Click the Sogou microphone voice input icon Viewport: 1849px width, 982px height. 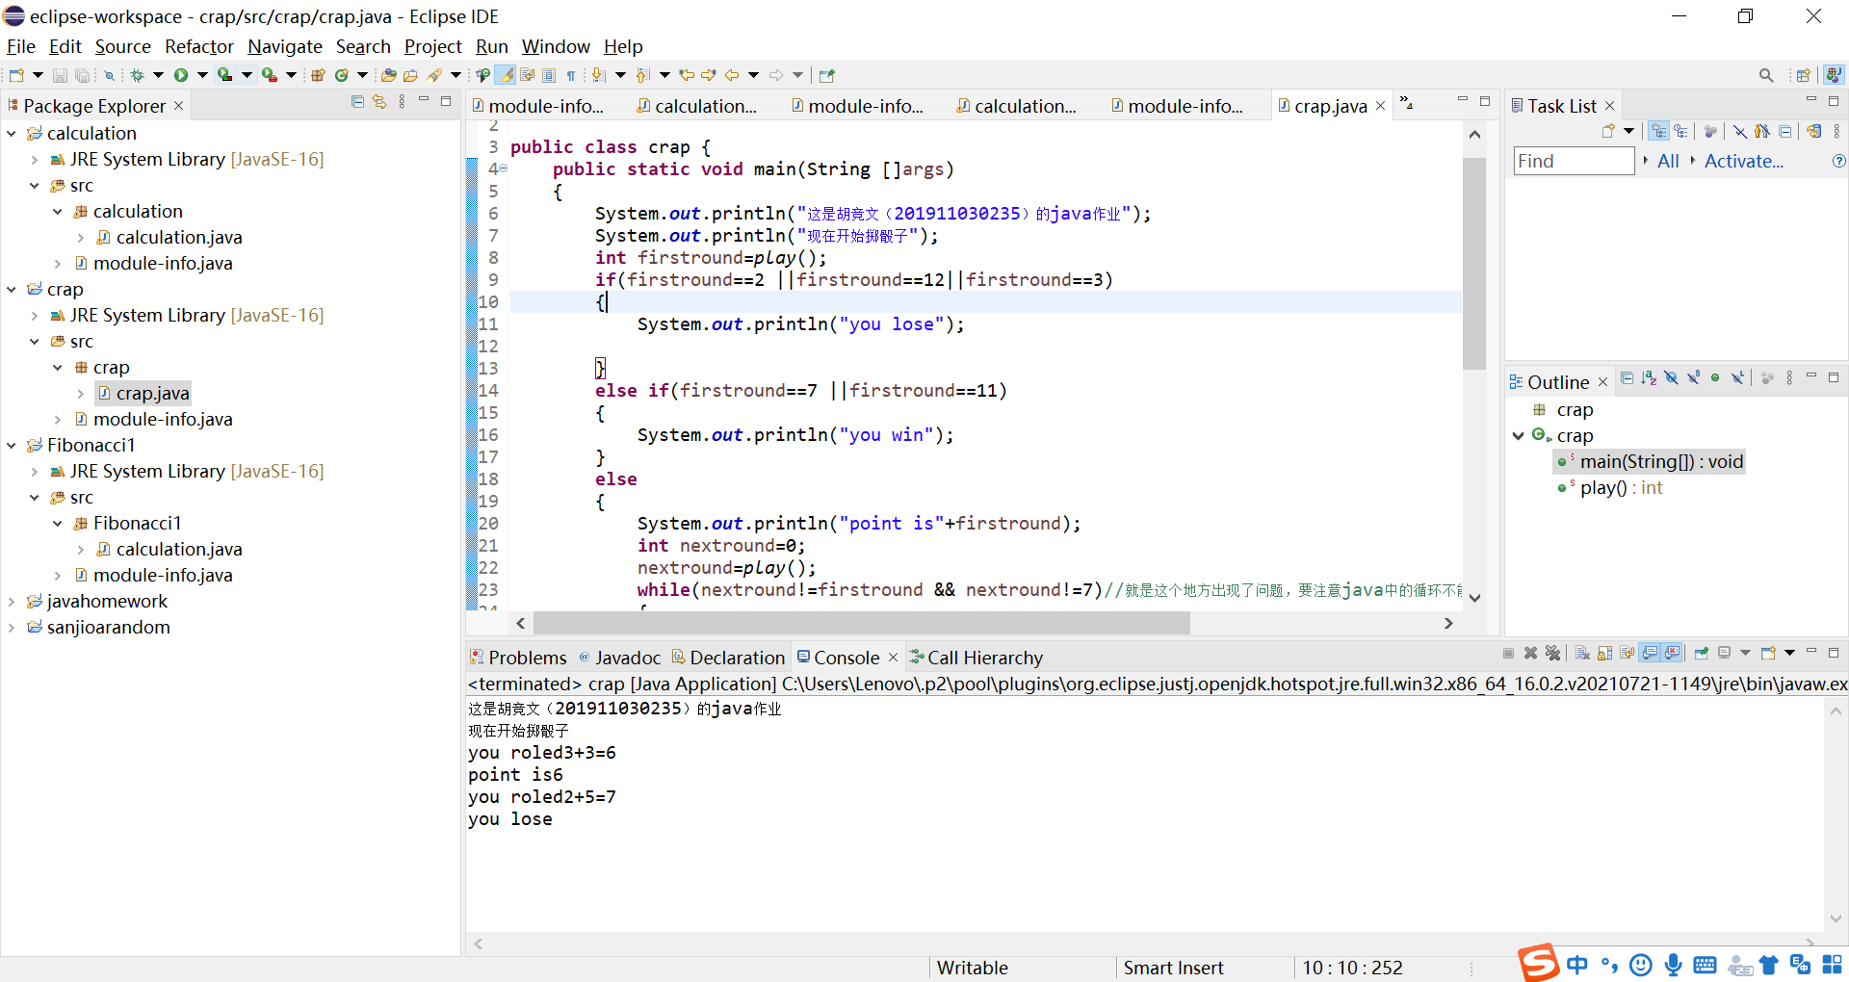point(1673,965)
